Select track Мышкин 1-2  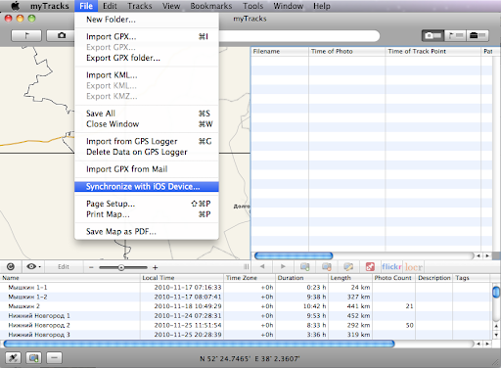(x=246, y=297)
